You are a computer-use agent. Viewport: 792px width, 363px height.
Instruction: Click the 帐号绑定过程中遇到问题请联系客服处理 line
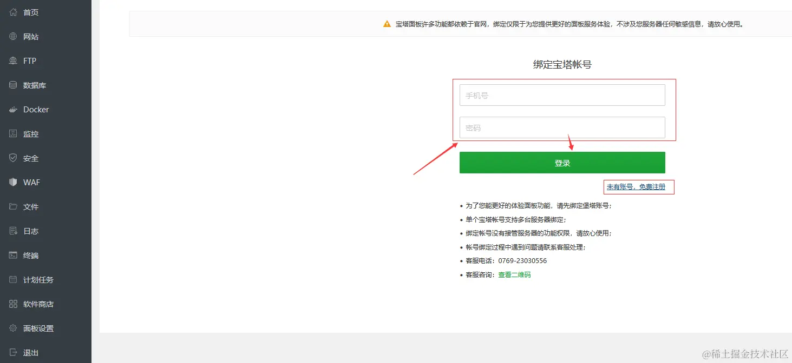tap(526, 247)
